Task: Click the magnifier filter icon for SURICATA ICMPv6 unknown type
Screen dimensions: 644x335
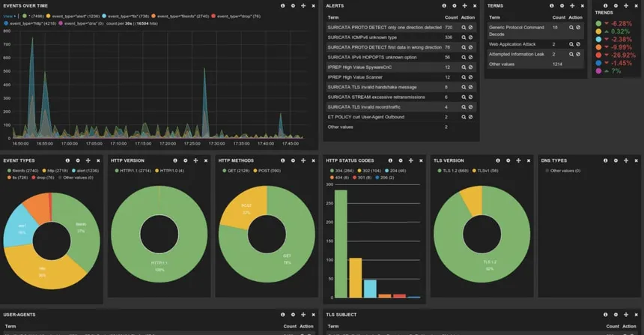Action: (x=464, y=37)
